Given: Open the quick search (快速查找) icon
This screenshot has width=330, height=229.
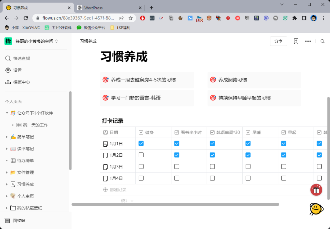Looking at the screenshot, I should (x=8, y=58).
